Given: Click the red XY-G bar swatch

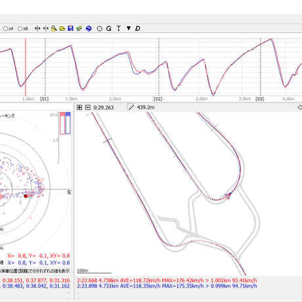Looking at the screenshot, I should coord(62,123).
